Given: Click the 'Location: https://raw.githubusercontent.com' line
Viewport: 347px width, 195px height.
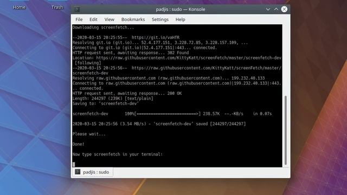Looking at the screenshot, I should (177, 58).
